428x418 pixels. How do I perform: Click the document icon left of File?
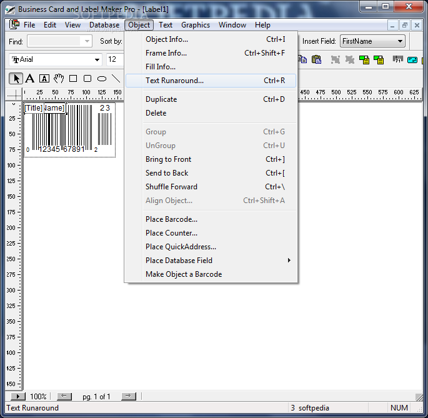[14, 25]
